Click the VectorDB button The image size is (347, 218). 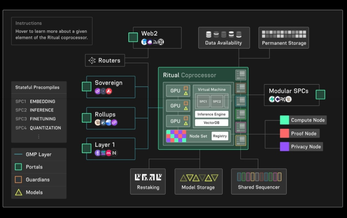tap(212, 123)
